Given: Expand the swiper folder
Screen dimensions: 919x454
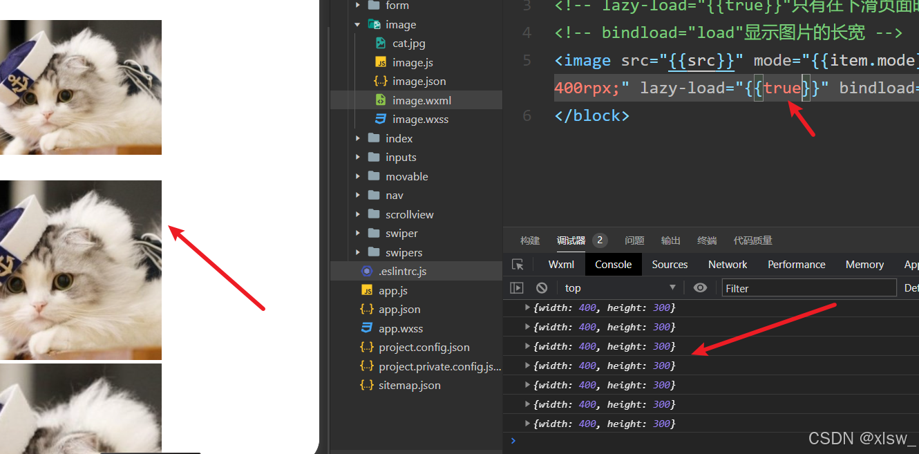Looking at the screenshot, I should coord(358,233).
